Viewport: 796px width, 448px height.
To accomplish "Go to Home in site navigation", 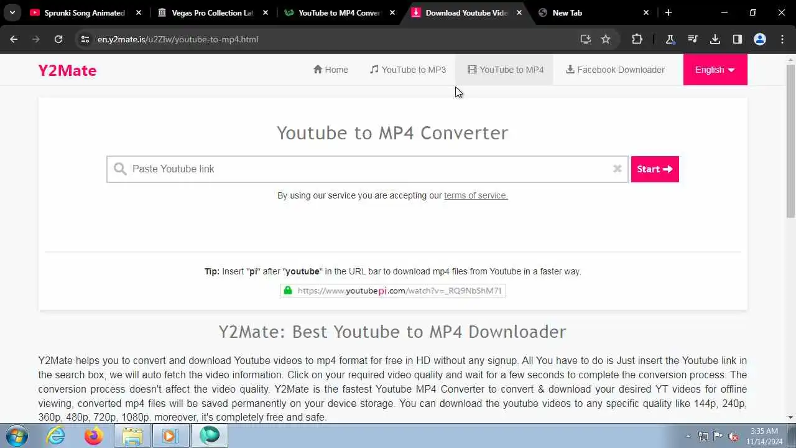I will [x=331, y=70].
